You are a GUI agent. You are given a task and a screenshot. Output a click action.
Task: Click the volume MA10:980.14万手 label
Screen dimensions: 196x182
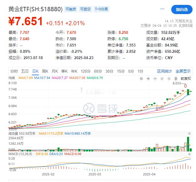click(x=78, y=133)
